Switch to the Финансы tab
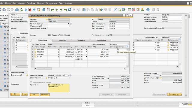Image resolution: width=192 pixels, height=108 pixels. pyautogui.click(x=81, y=40)
